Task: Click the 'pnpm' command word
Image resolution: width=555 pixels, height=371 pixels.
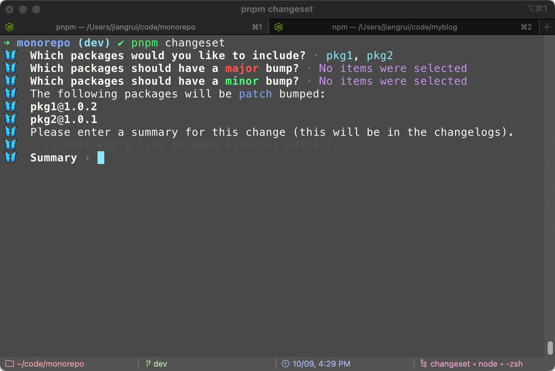Action: point(144,43)
